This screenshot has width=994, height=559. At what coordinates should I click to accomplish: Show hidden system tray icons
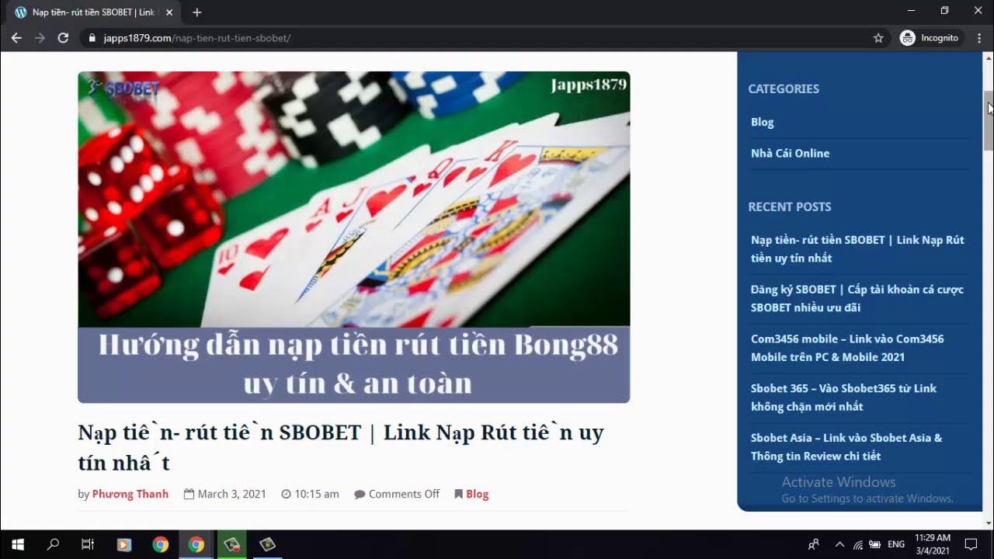[x=839, y=544]
